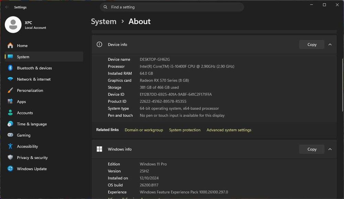Open Domain or workgroup link
The height and width of the screenshot is (199, 344).
[x=144, y=130]
